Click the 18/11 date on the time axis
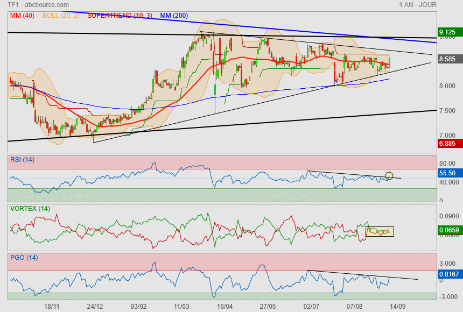Viewport: 463px width, 312px height. point(52,306)
